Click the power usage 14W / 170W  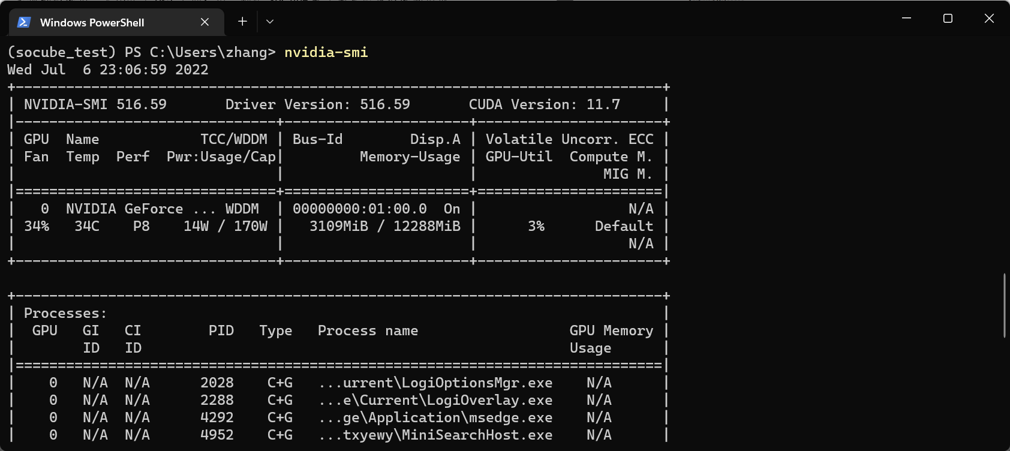coord(226,226)
